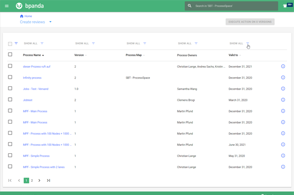The image size is (294, 195).
Task: Open the selection filter funnel icon
Action: [16, 43]
